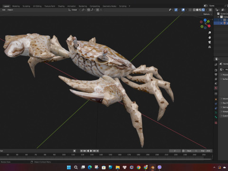Open the Add menu in viewport header
The image size is (228, 171).
(x=4, y=10)
